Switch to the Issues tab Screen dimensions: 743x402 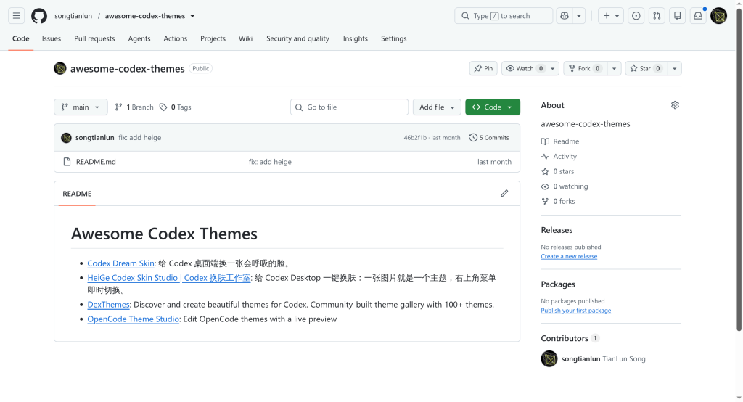click(x=52, y=38)
